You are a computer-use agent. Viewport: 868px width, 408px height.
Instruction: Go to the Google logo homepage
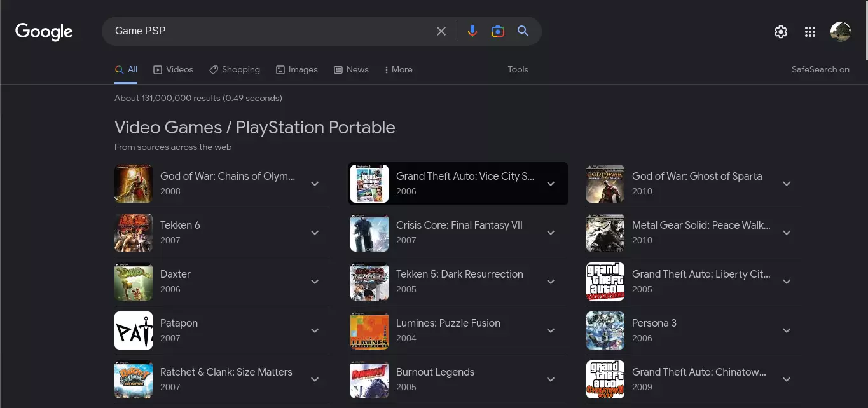point(44,31)
